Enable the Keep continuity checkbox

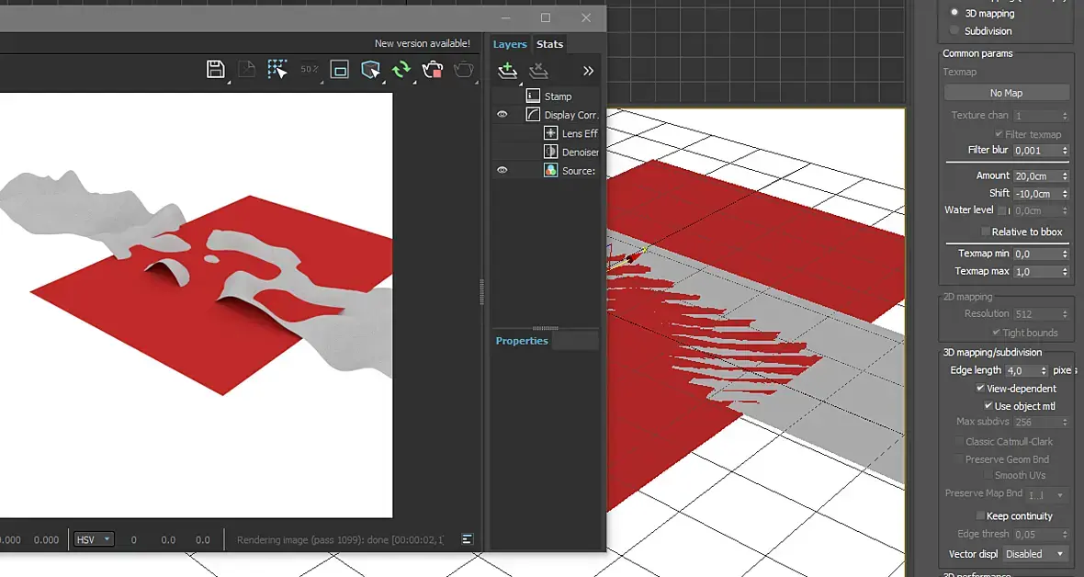980,516
